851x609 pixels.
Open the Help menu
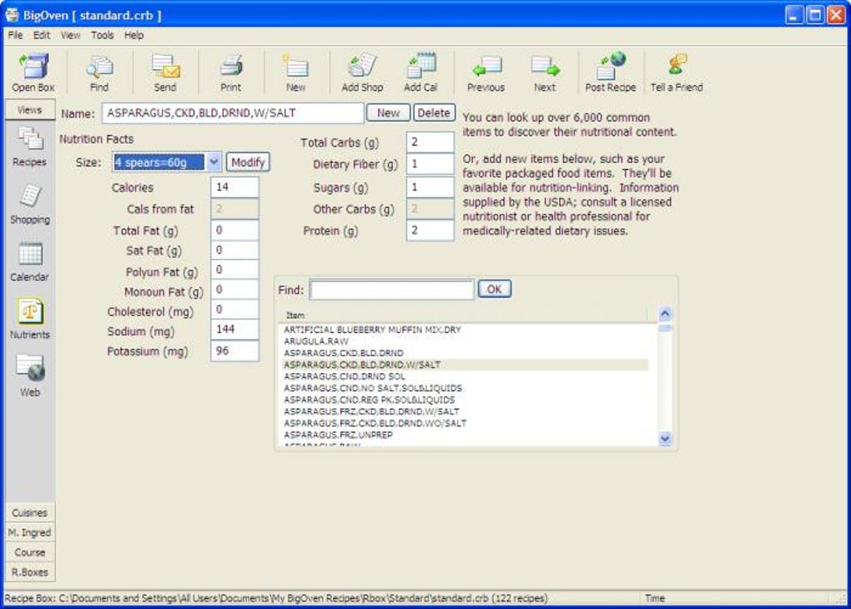point(133,35)
